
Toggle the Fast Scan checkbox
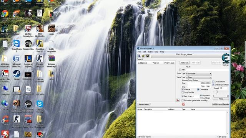coord(183,96)
